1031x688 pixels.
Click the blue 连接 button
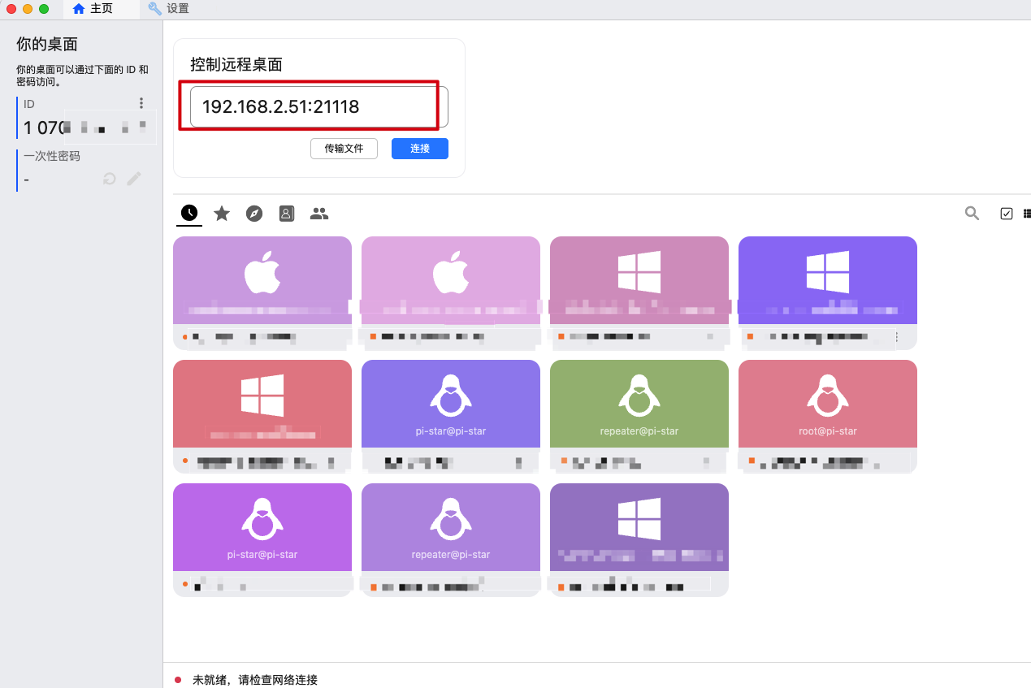(420, 149)
